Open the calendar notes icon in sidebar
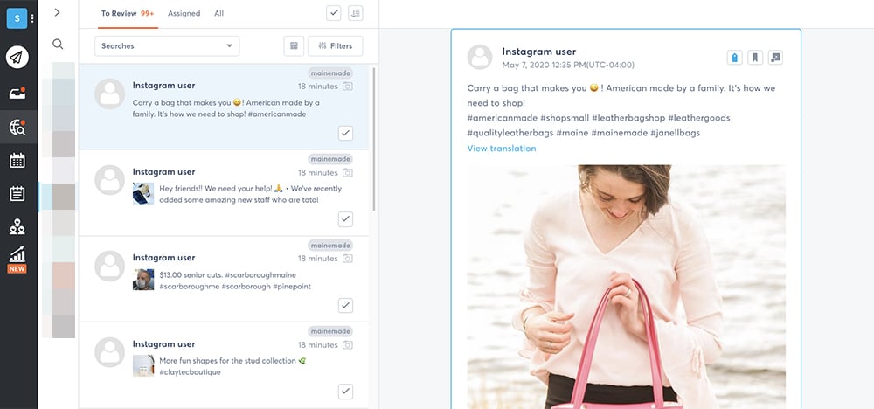Screen dimensions: 874x409 pyautogui.click(x=17, y=193)
